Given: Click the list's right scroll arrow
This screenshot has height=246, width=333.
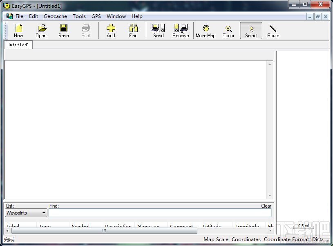Looking at the screenshot, I should pos(270,230).
